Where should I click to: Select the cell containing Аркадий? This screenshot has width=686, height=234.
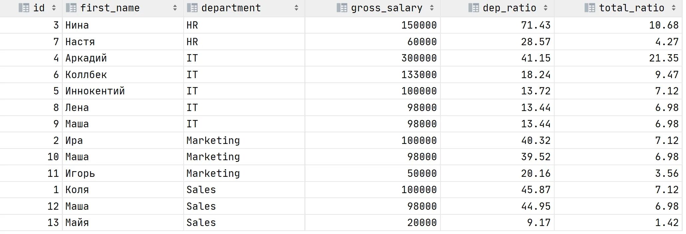123,58
